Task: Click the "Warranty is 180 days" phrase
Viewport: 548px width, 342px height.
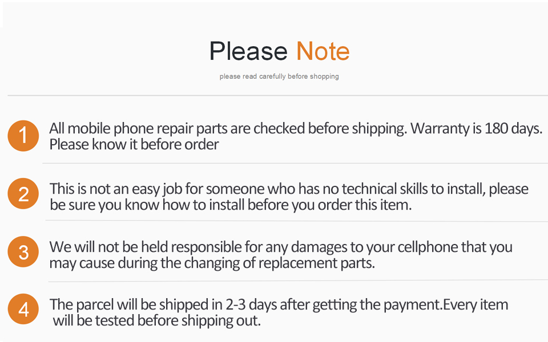Action: tap(476, 128)
